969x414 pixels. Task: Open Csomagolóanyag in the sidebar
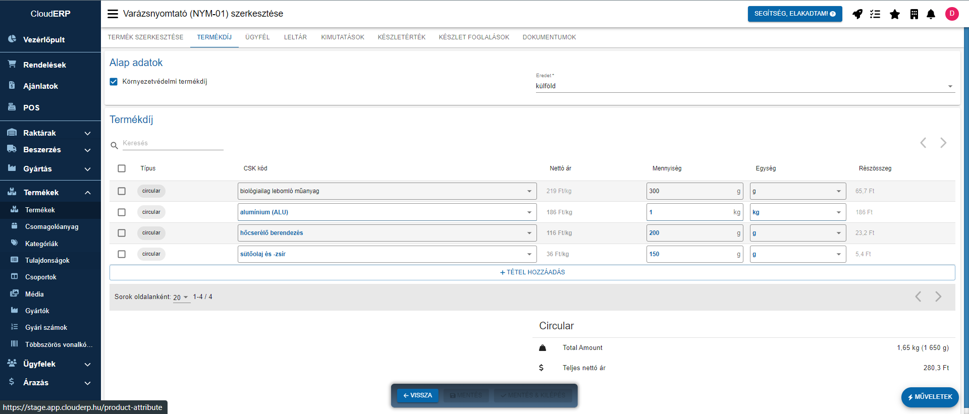[51, 227]
